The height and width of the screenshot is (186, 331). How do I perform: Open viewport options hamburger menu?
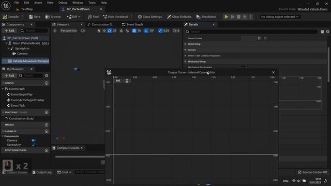(55, 31)
